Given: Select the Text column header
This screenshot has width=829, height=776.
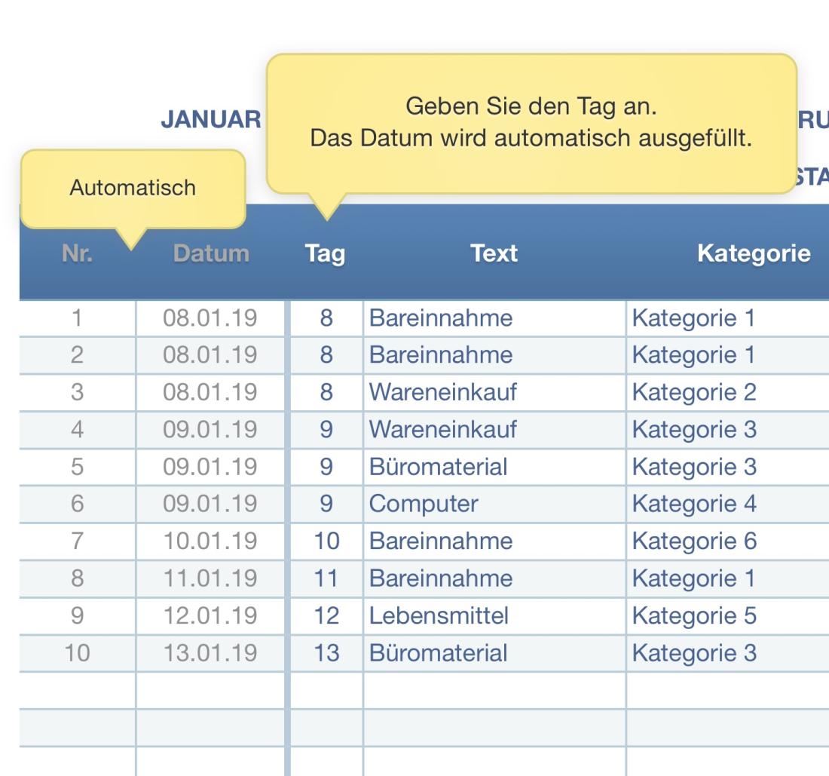Looking at the screenshot, I should tap(493, 253).
